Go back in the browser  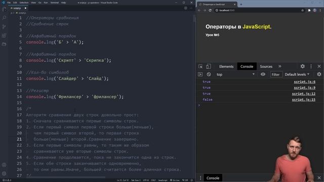coord(199,10)
